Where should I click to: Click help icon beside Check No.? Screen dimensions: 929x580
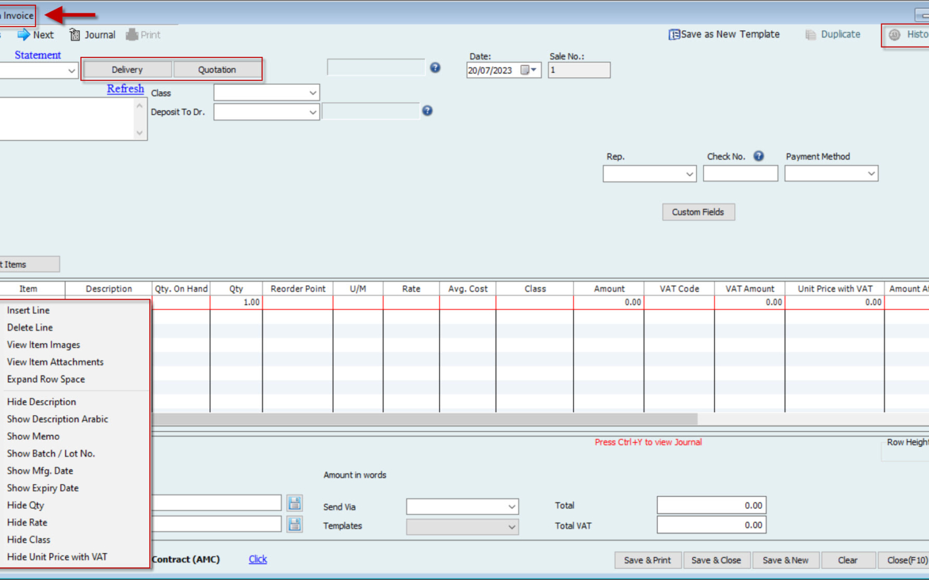(758, 156)
